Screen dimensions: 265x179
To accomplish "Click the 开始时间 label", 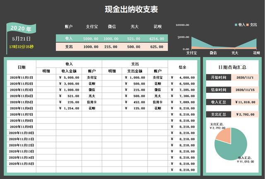I will (x=219, y=77).
